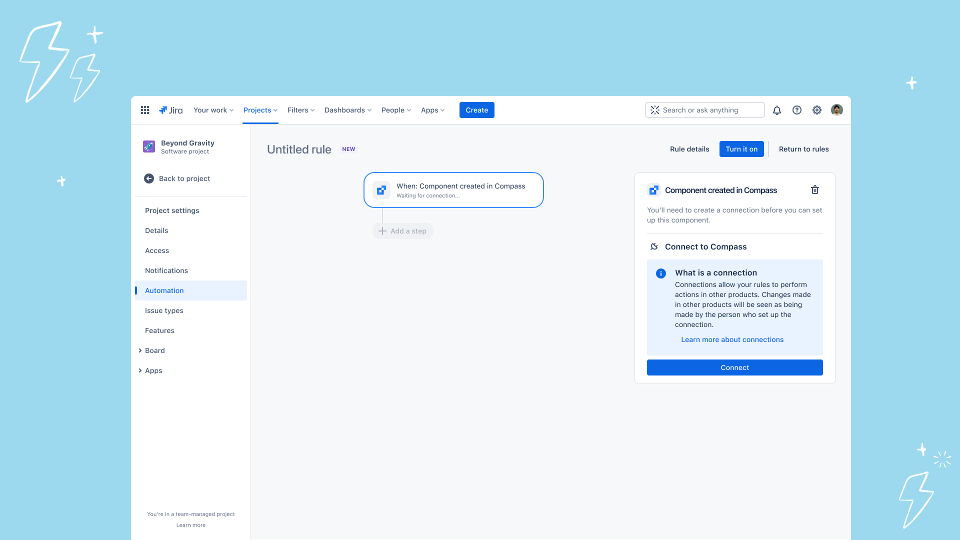Viewport: 960px width, 540px height.
Task: Open the notifications bell
Action: (x=777, y=110)
